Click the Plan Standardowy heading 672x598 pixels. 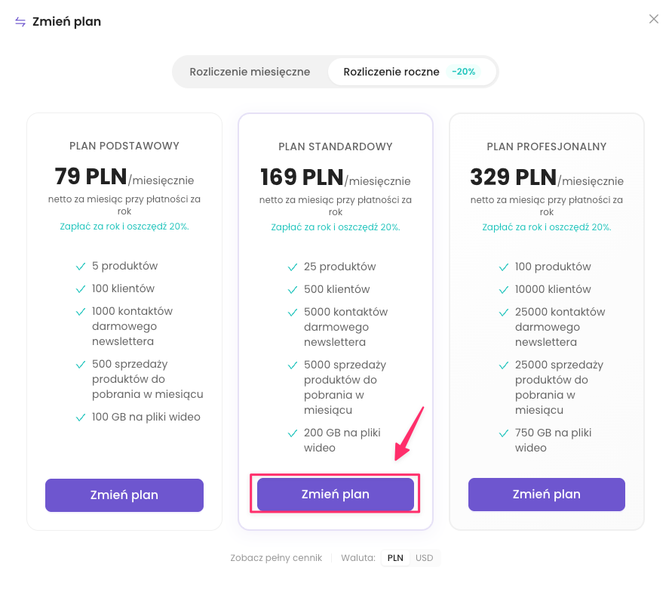336,146
